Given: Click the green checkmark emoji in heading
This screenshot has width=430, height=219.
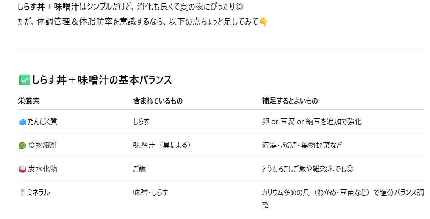Looking at the screenshot, I should click(x=25, y=80).
